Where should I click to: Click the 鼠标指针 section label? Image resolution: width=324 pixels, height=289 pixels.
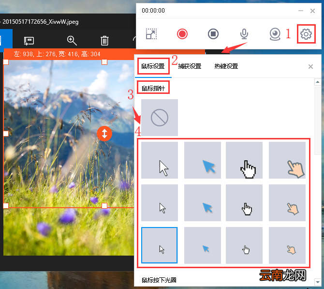coord(153,88)
